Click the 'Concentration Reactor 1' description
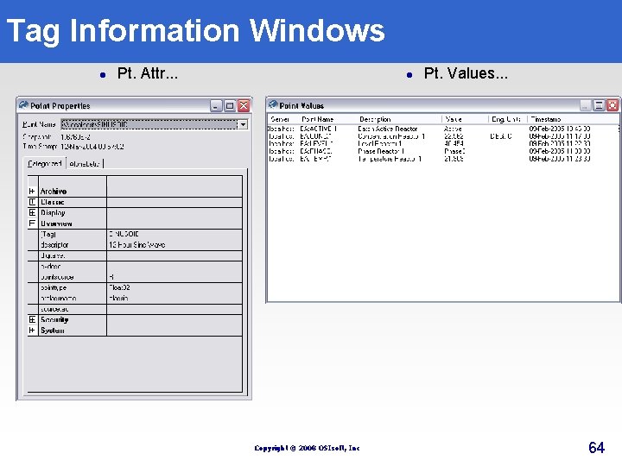 [391, 136]
